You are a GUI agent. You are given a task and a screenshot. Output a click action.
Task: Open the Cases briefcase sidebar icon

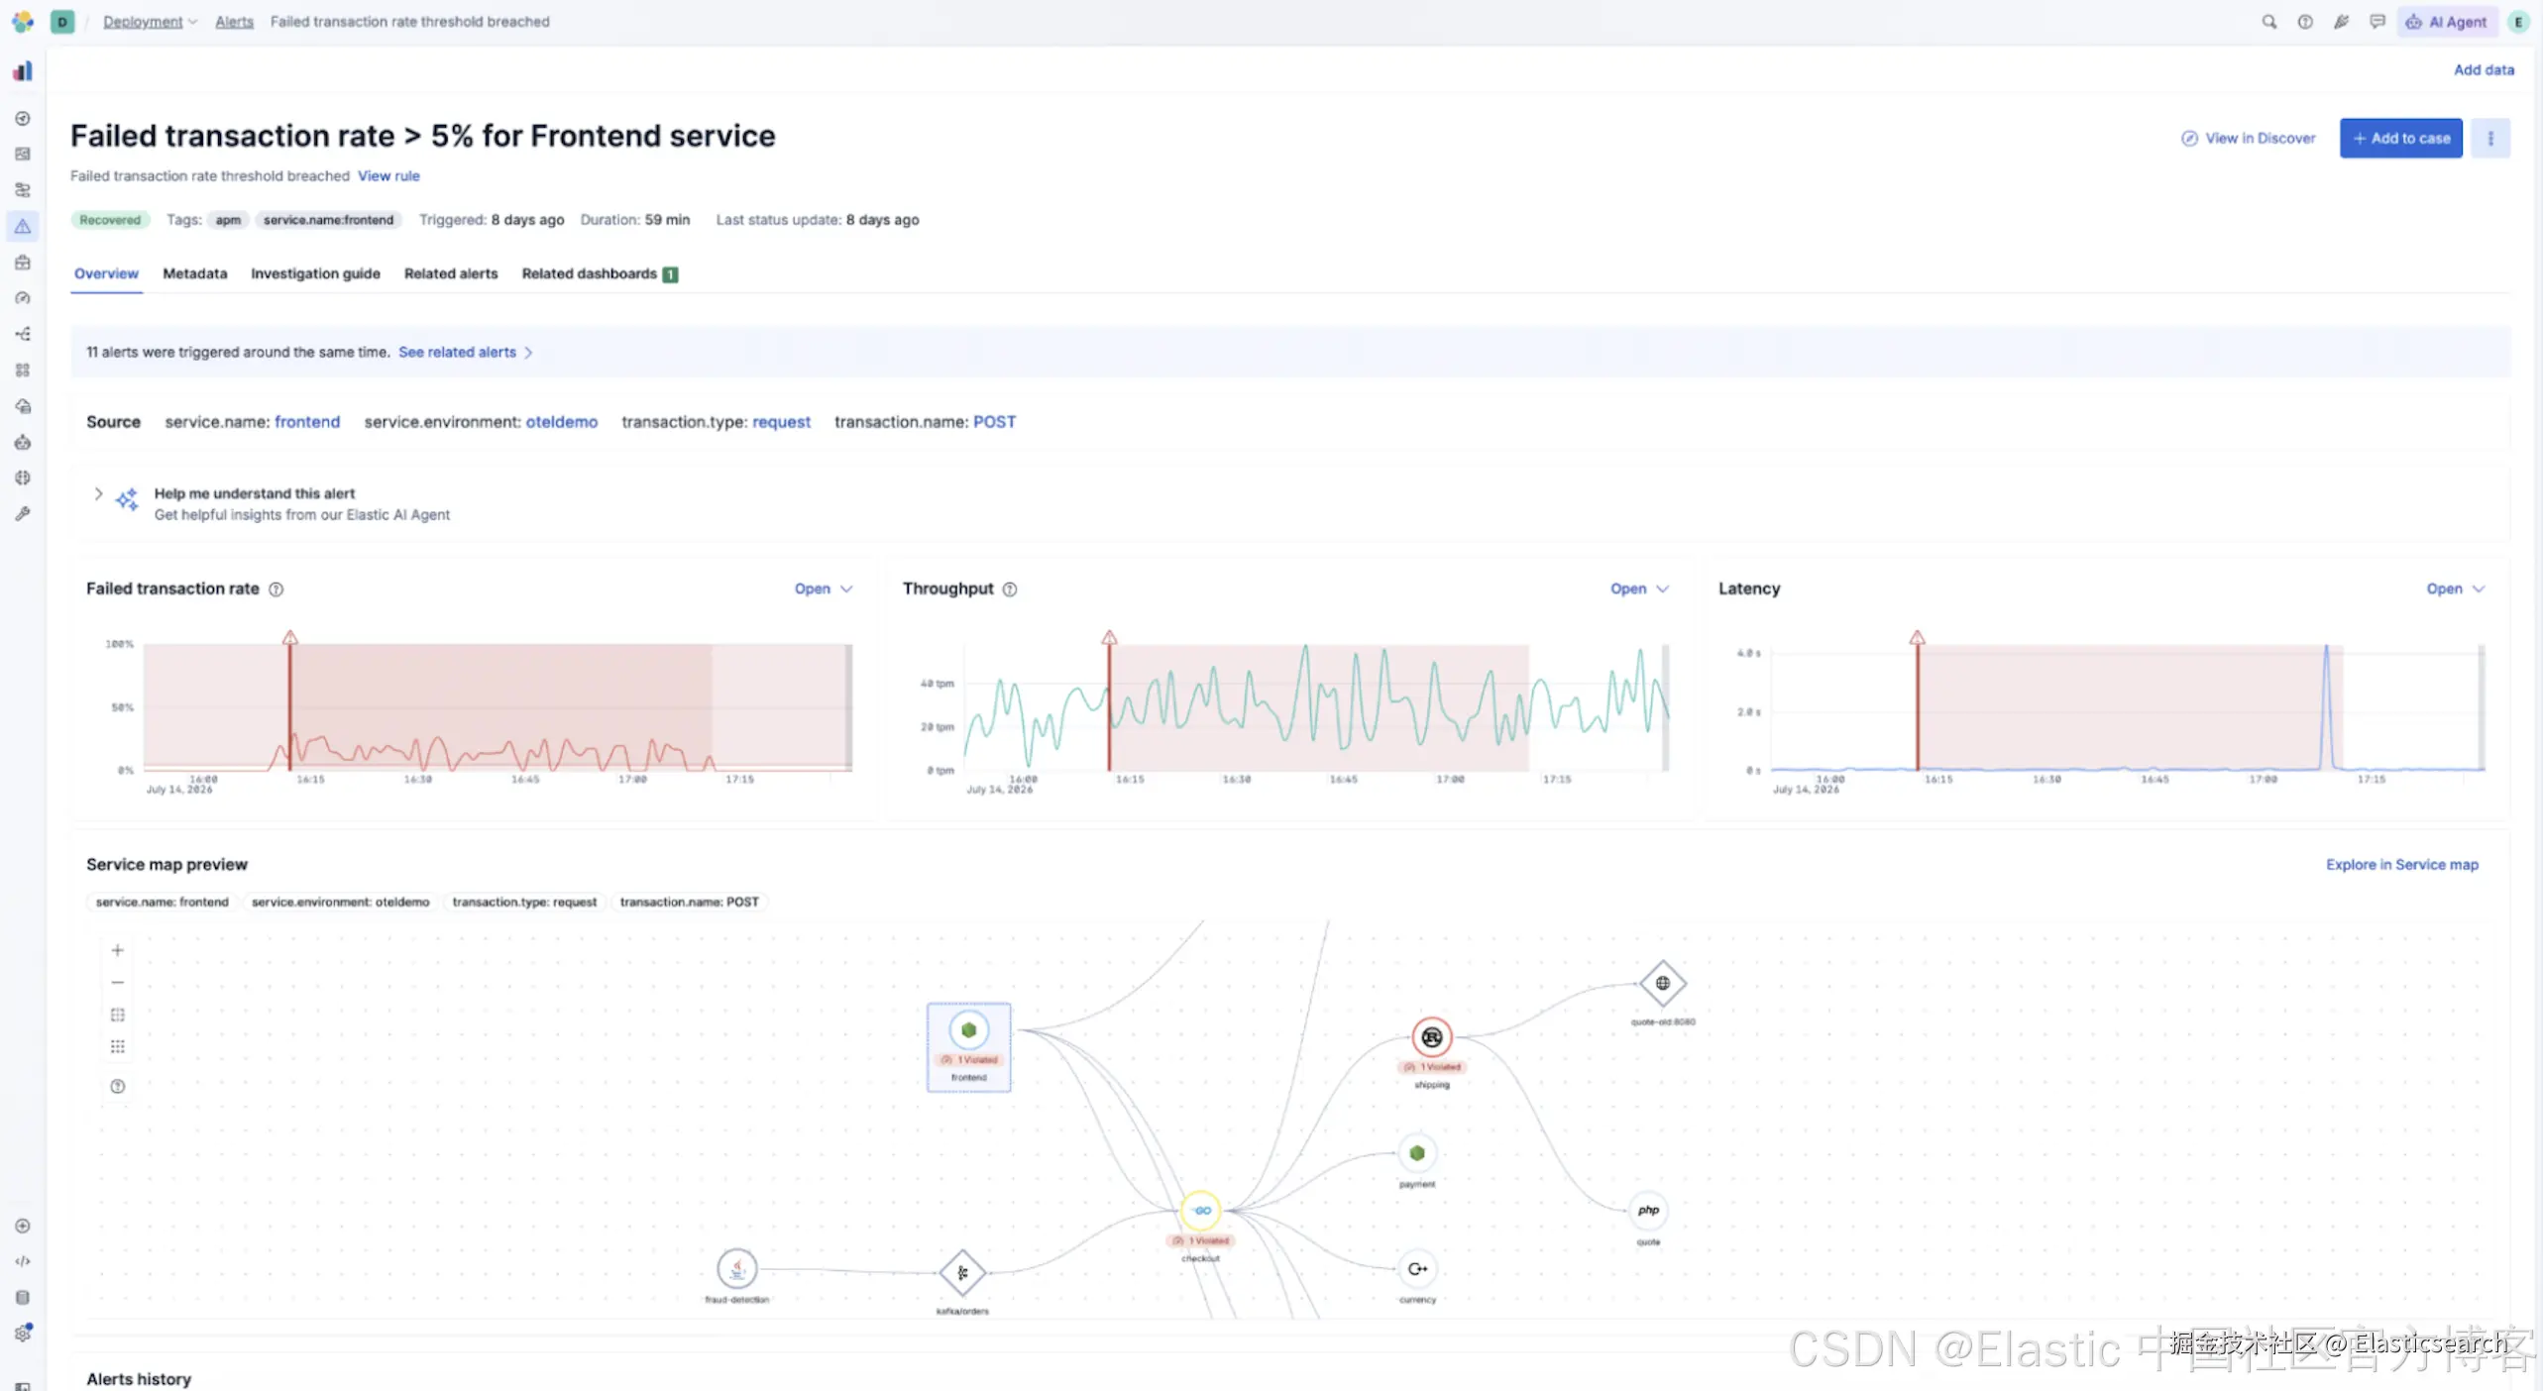click(x=23, y=262)
